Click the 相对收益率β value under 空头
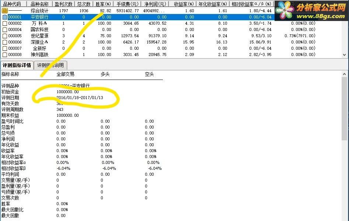 pyautogui.click(x=155, y=168)
